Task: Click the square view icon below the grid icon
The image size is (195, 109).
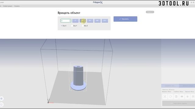Action: (2, 104)
